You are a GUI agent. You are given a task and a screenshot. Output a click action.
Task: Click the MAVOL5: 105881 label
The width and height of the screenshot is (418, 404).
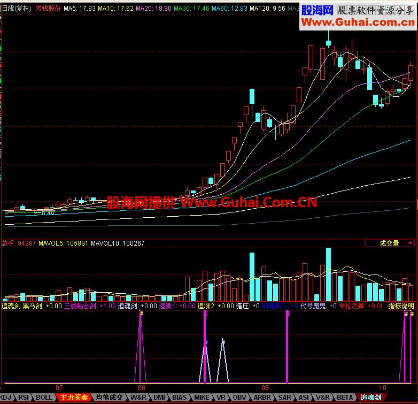tap(63, 243)
